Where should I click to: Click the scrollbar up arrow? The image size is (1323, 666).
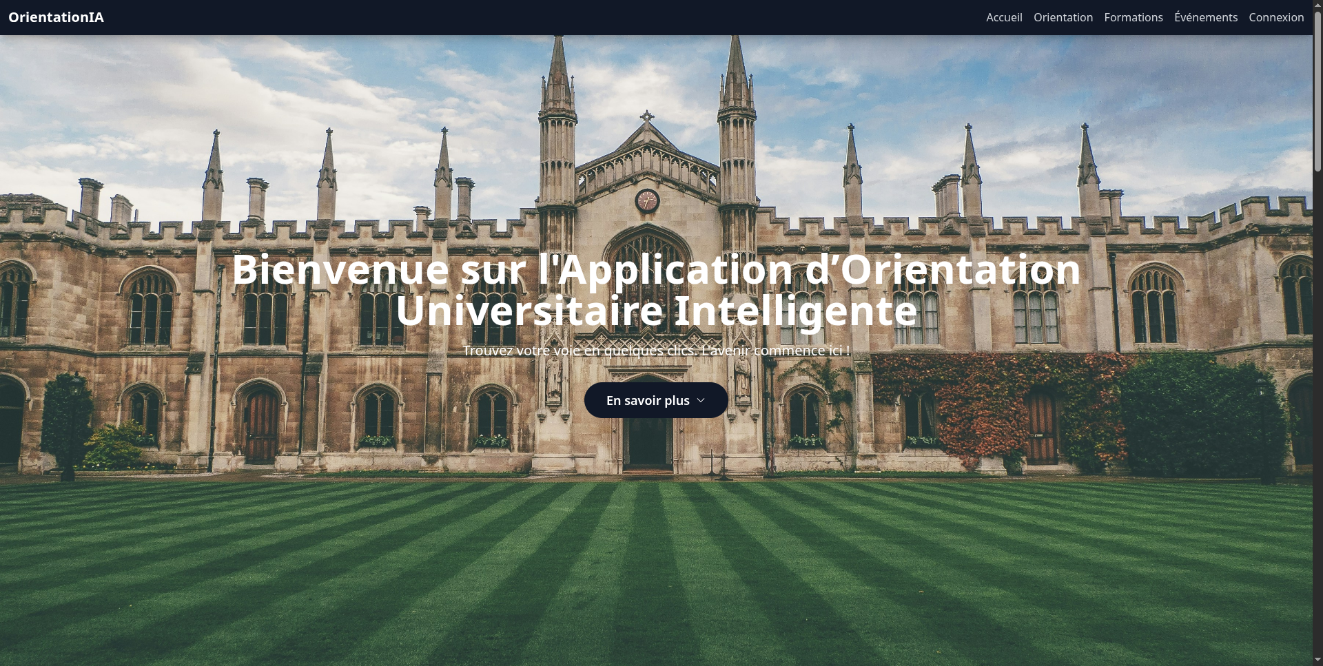pyautogui.click(x=1317, y=5)
